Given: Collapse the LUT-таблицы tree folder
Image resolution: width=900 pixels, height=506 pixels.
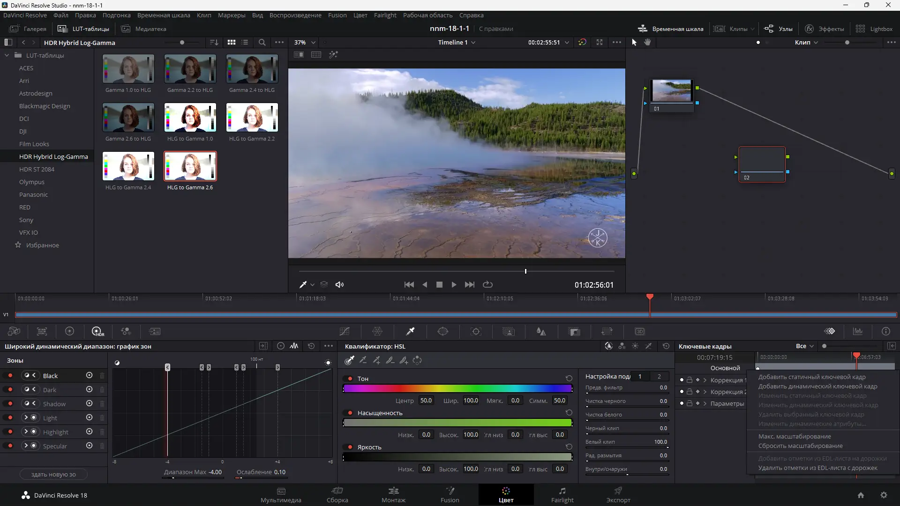Looking at the screenshot, I should pos(7,55).
